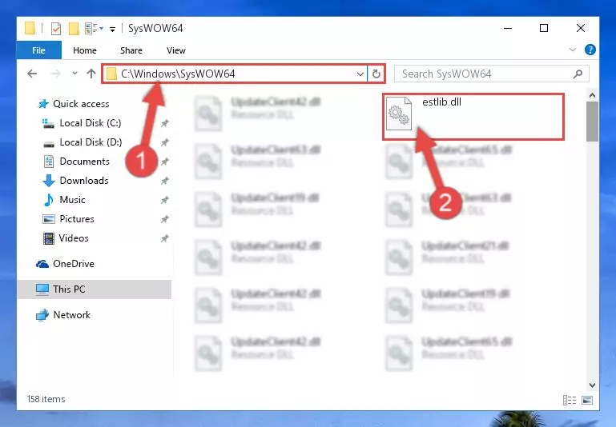Open Music in Quick access
Image resolution: width=616 pixels, height=427 pixels.
(x=72, y=200)
